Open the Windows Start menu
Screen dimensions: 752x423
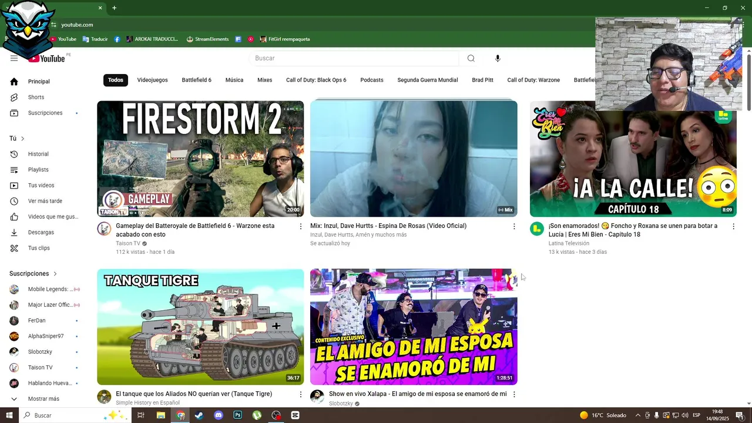[x=9, y=415]
